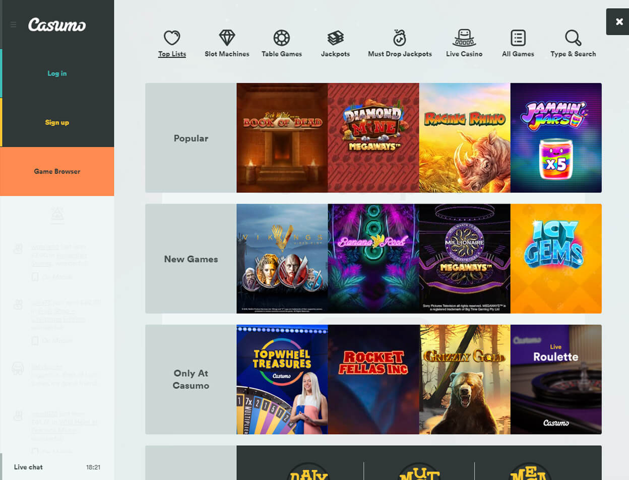Open Table Games chip icon
The width and height of the screenshot is (629, 480).
(281, 38)
